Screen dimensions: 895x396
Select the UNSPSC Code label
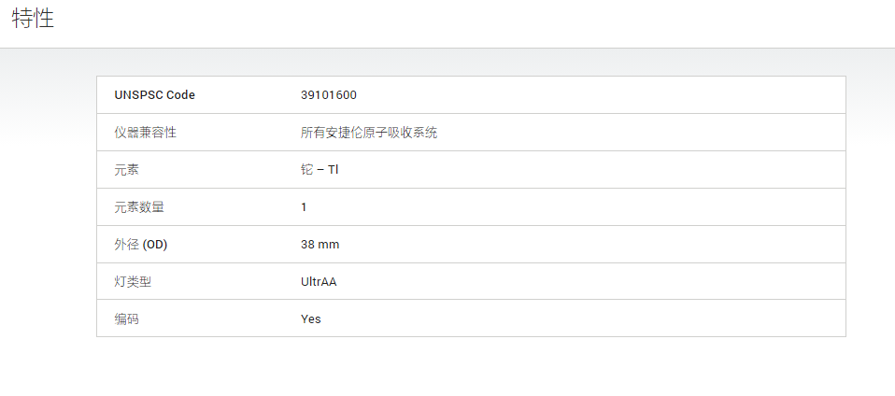[155, 95]
